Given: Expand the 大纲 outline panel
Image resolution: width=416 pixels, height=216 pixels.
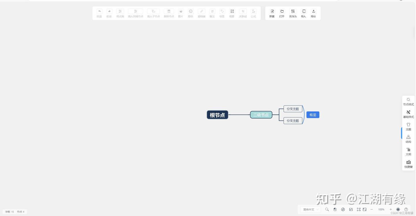Looking at the screenshot, I should point(408,152).
